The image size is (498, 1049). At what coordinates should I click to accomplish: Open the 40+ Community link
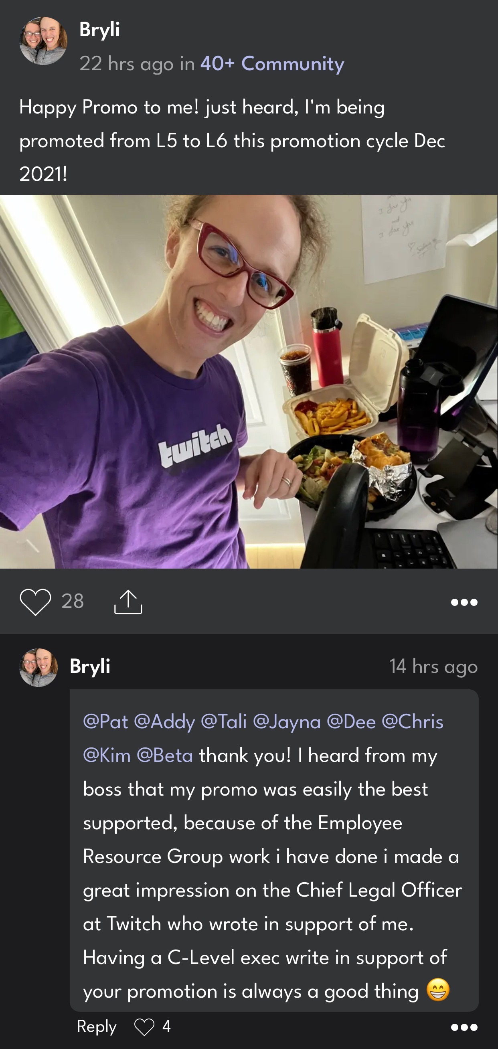tap(272, 63)
